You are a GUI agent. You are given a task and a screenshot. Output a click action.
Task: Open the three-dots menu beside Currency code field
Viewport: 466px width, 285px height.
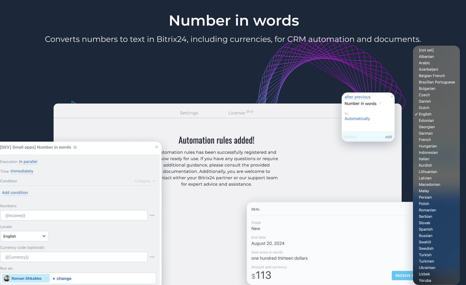[152, 257]
